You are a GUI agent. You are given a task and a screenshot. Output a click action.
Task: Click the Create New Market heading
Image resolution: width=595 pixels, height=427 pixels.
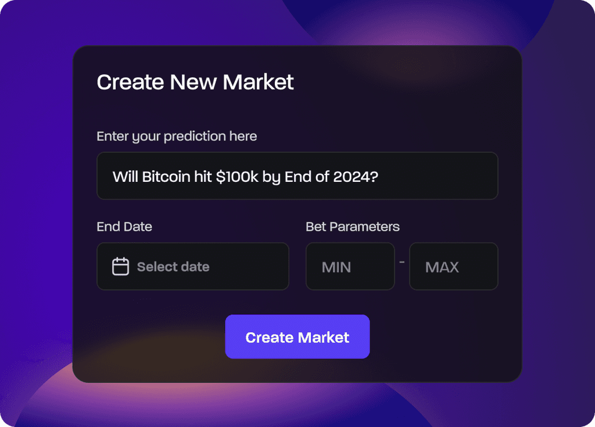coord(195,82)
